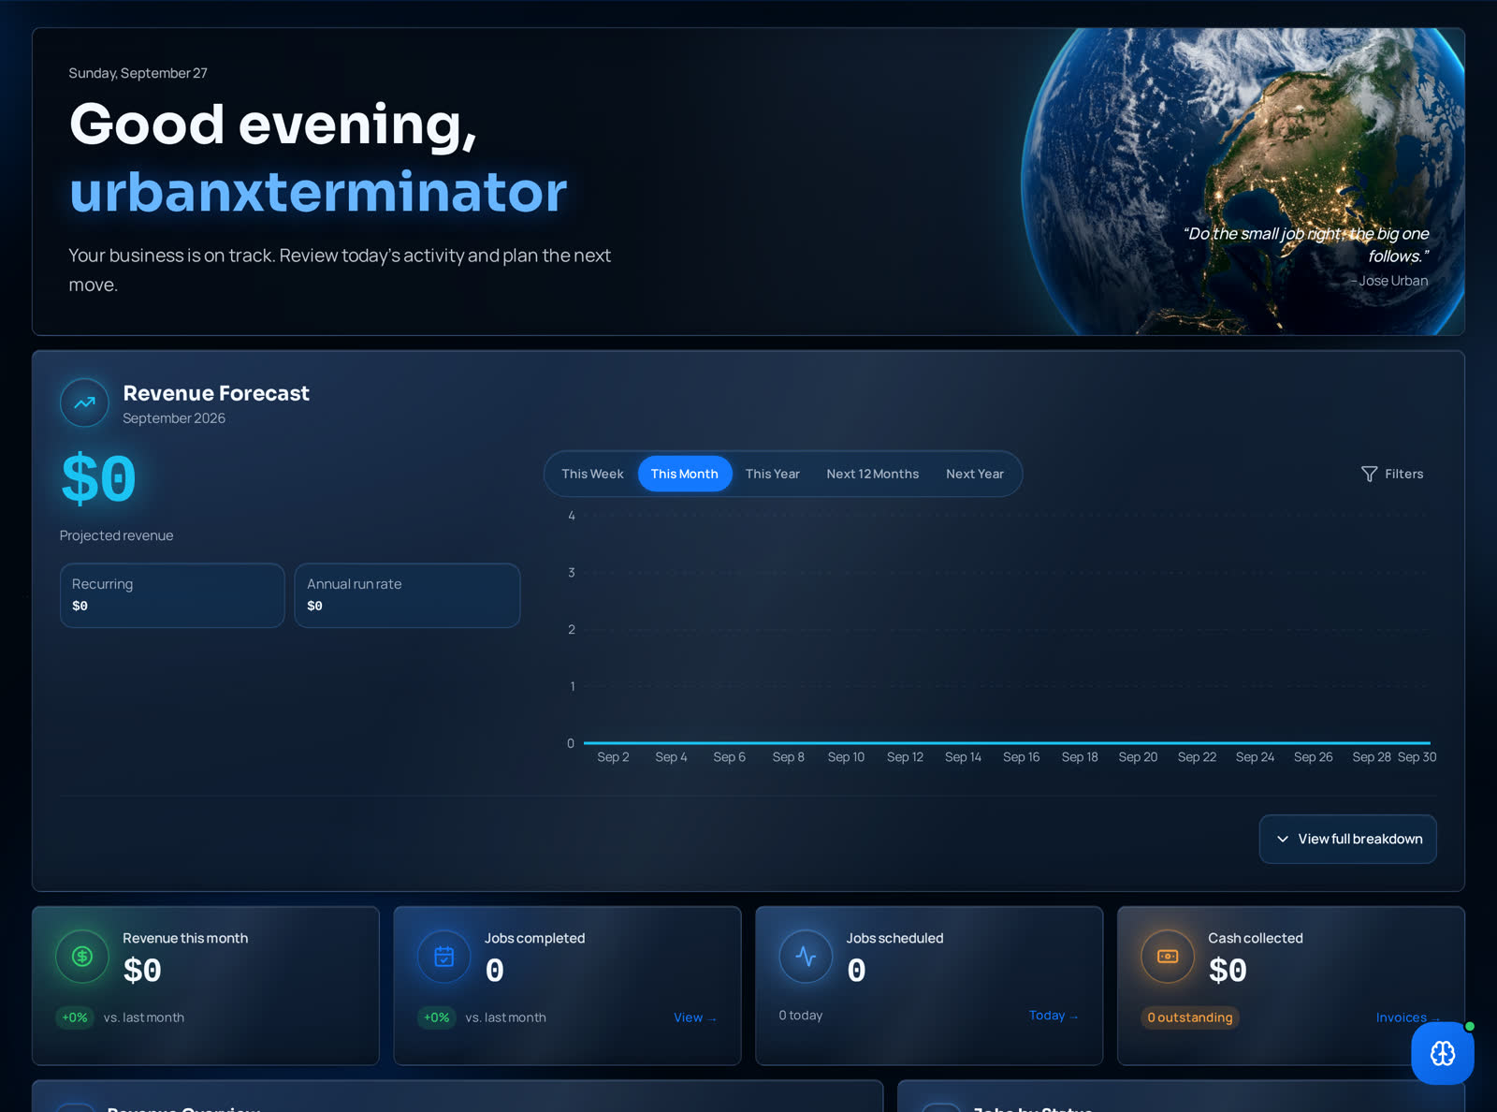The height and width of the screenshot is (1112, 1497).
Task: Click the Sep 2 axis label
Action: (x=613, y=757)
